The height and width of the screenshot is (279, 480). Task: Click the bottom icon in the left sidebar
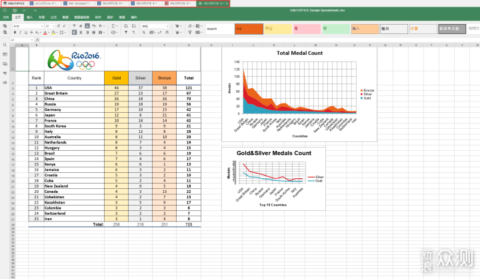coord(5,83)
